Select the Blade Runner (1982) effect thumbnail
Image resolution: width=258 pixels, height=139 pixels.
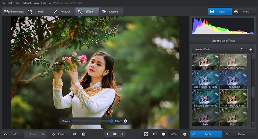205,79
